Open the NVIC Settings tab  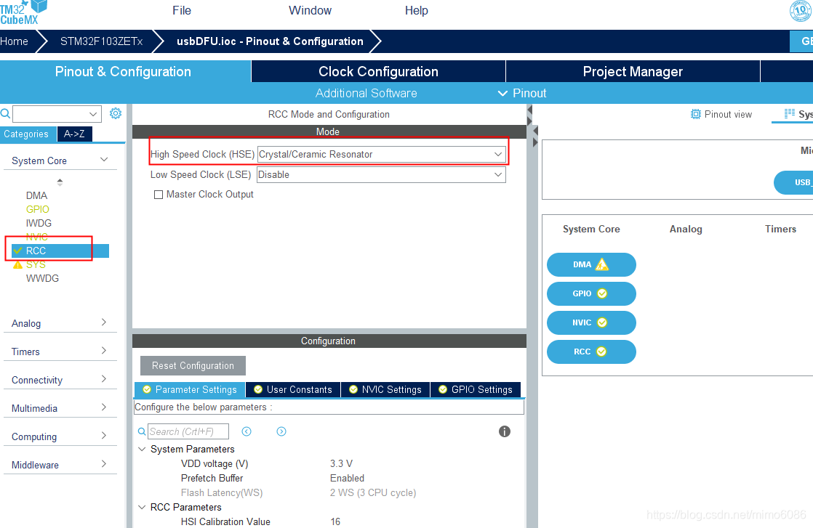[385, 389]
